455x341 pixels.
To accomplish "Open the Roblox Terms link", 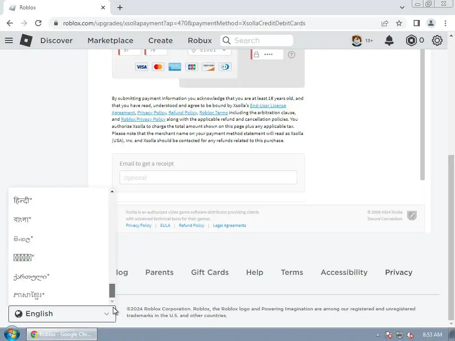I will [x=214, y=112].
